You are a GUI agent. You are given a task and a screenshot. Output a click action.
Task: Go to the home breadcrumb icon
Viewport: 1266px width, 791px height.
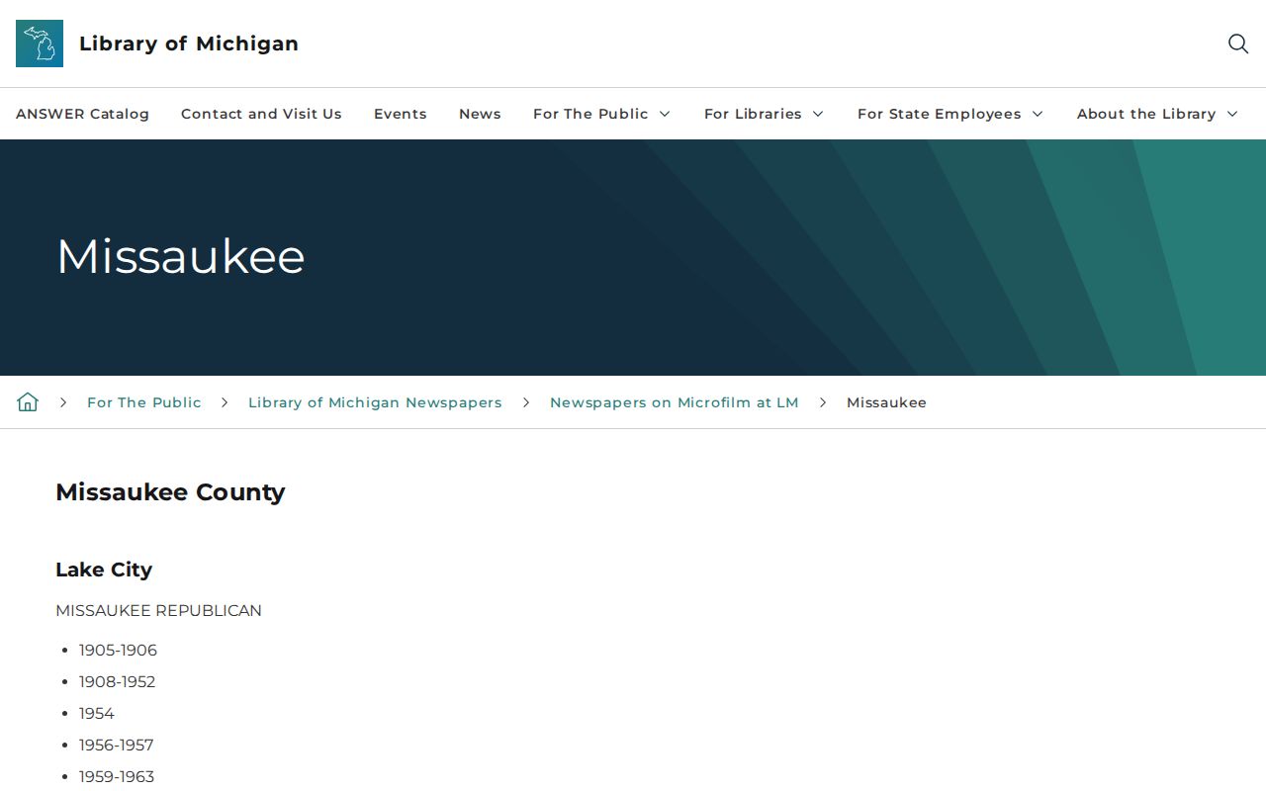pos(28,402)
